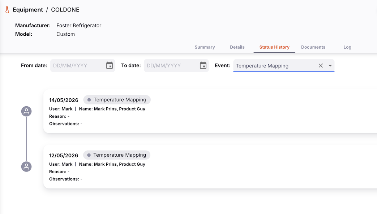Viewport: 377px width, 214px height.
Task: Open the From date calendar picker
Action: [x=110, y=66]
